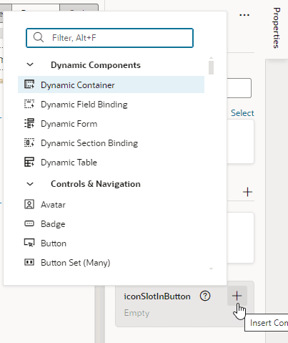Image resolution: width=288 pixels, height=343 pixels.
Task: Choose the Dynamic Field Binding icon
Action: point(29,104)
